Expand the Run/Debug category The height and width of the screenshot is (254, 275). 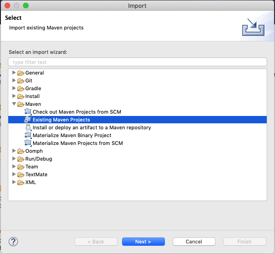14,159
